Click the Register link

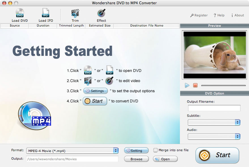click(x=199, y=15)
